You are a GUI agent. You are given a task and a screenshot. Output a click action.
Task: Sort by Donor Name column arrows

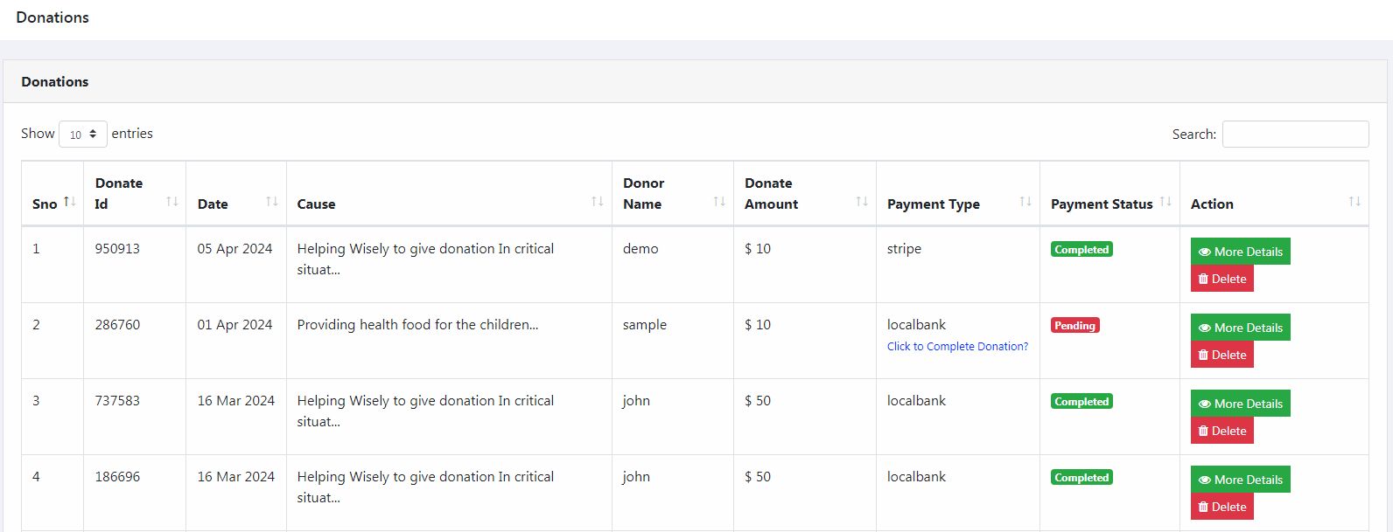(x=719, y=202)
